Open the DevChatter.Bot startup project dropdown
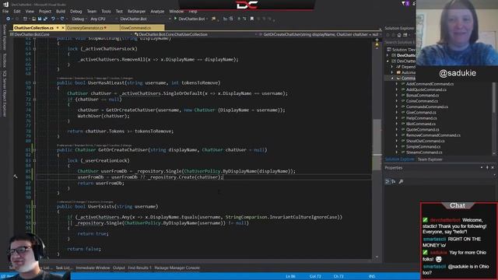 pyautogui.click(x=145, y=19)
